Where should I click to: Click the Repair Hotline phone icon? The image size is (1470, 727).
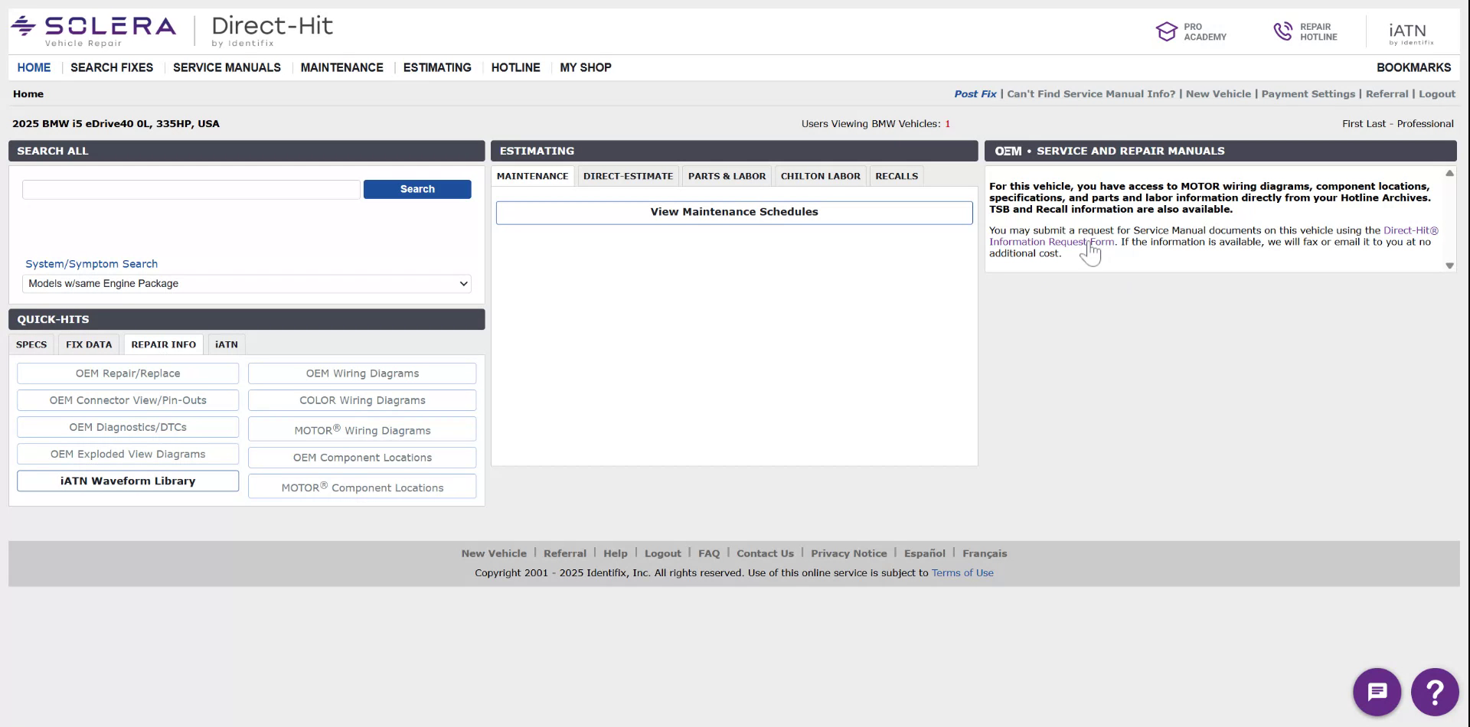click(x=1285, y=31)
